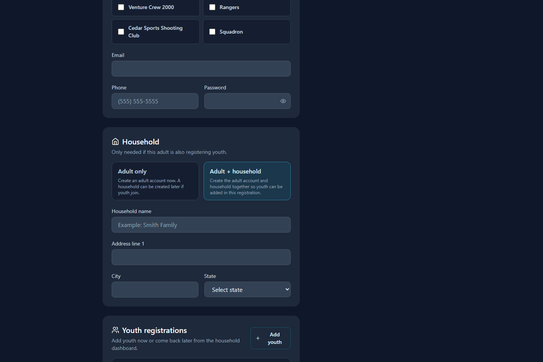Click the Address line 1 field
The height and width of the screenshot is (362, 543).
[x=201, y=257]
